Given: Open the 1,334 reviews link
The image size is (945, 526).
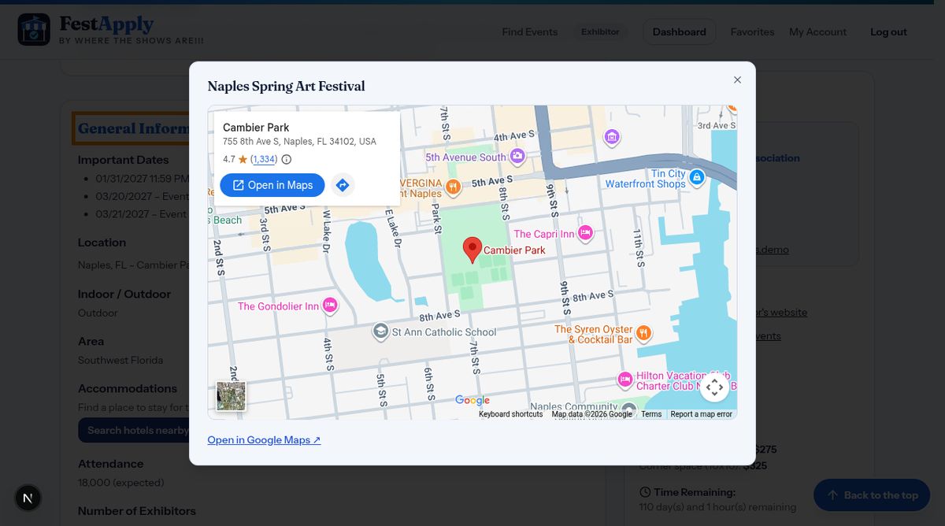Looking at the screenshot, I should pos(264,159).
